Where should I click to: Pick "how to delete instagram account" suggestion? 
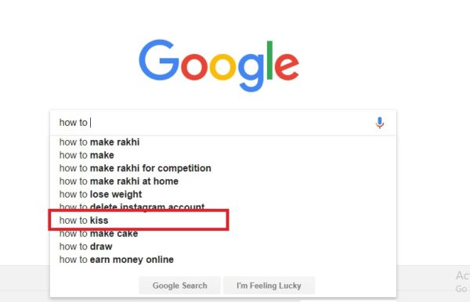223,206
